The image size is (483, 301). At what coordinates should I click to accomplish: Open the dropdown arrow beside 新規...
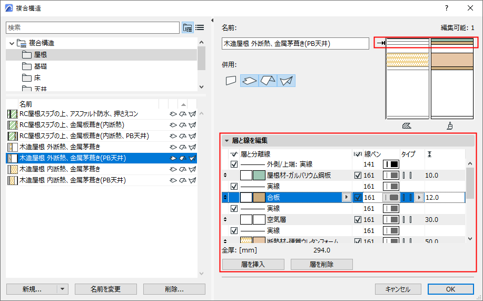(63, 289)
